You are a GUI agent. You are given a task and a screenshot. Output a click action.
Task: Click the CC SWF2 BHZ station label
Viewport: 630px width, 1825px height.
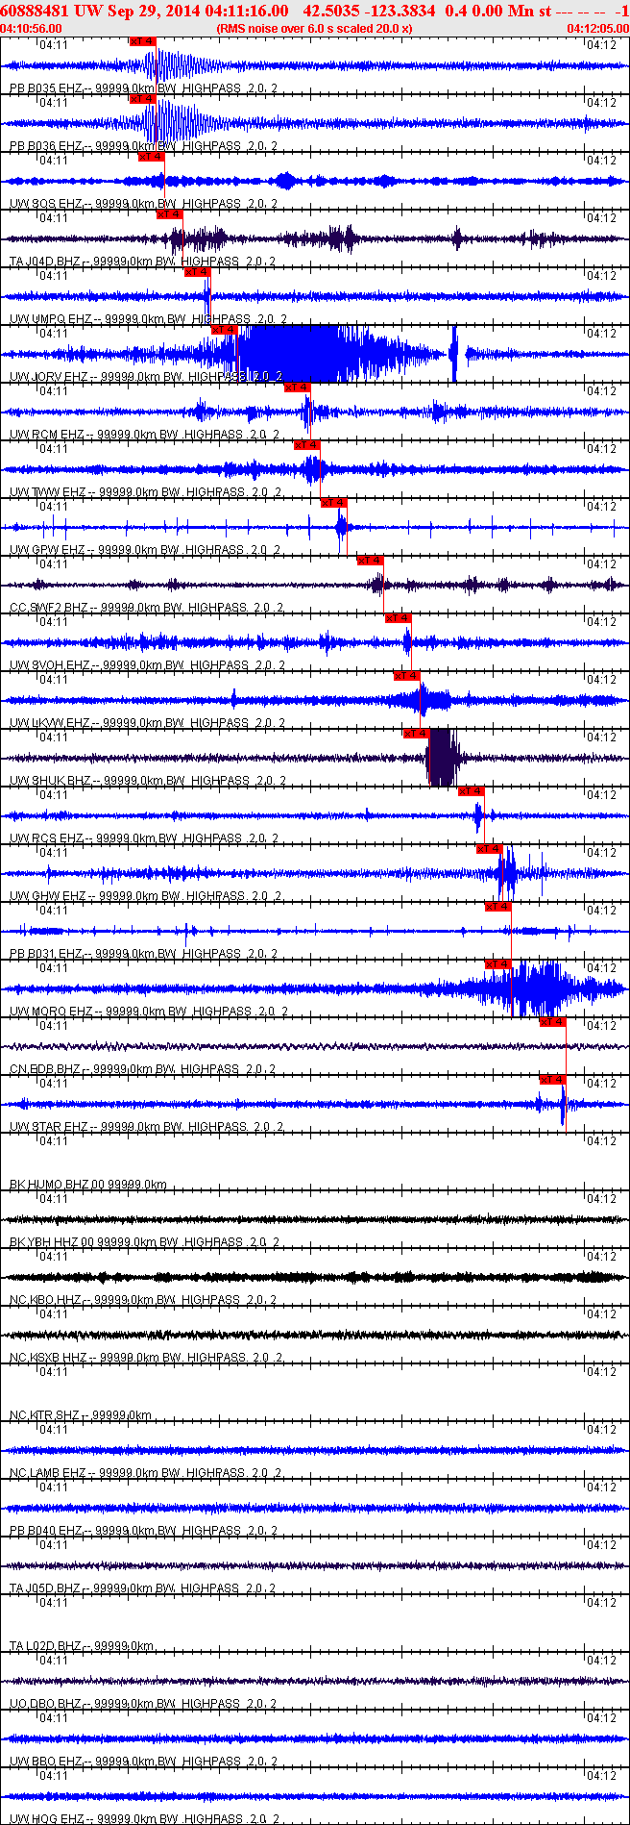click(x=147, y=608)
